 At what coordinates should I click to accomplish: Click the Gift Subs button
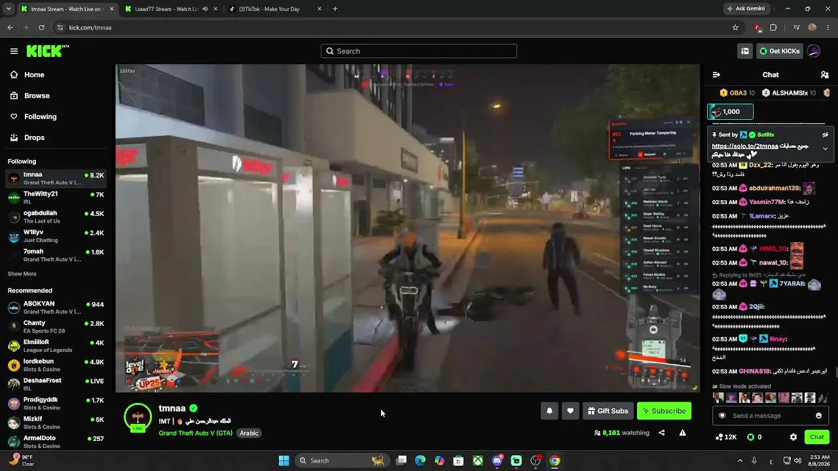click(608, 411)
